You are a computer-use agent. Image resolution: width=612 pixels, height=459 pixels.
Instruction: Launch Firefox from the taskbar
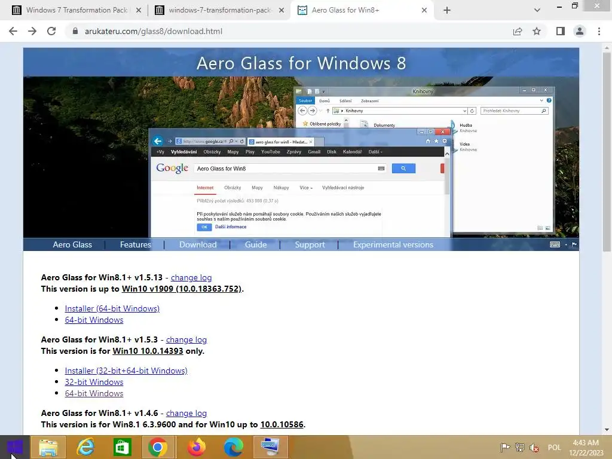point(197,447)
